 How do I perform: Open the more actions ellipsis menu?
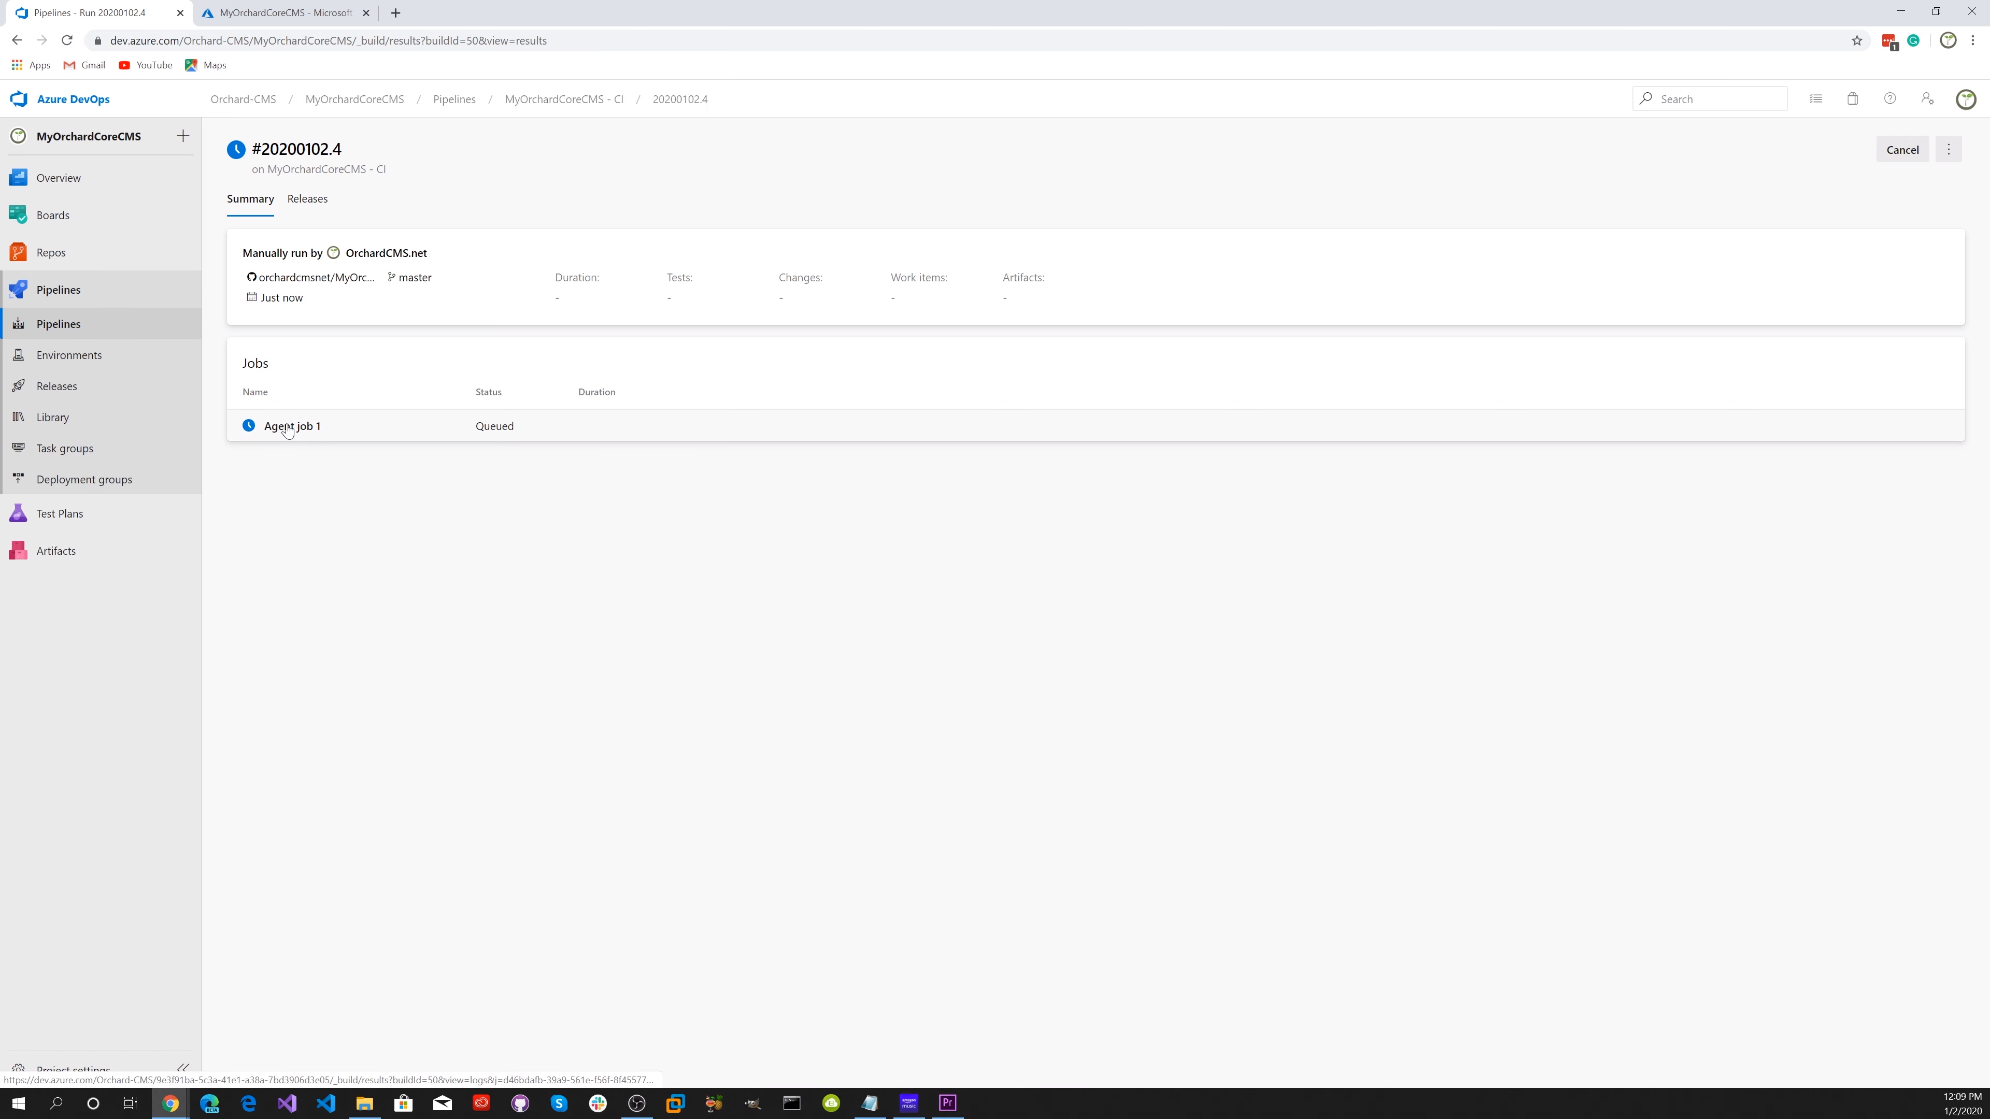click(1949, 150)
